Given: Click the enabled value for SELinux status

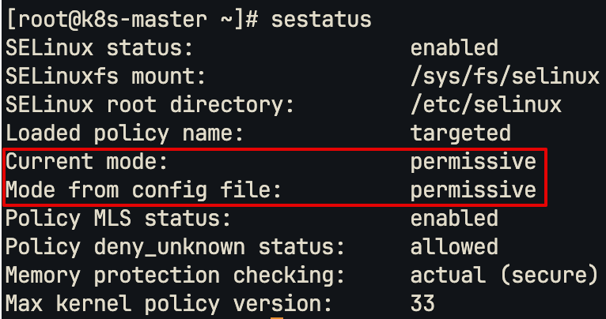Looking at the screenshot, I should coord(454,48).
